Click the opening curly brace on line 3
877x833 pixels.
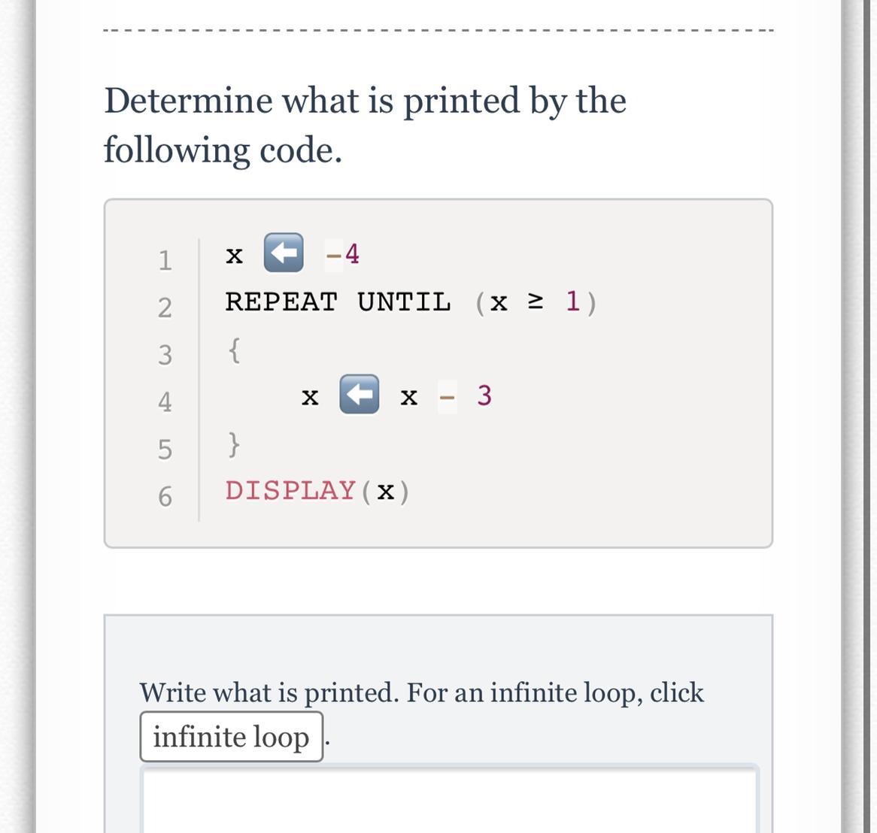pos(235,350)
